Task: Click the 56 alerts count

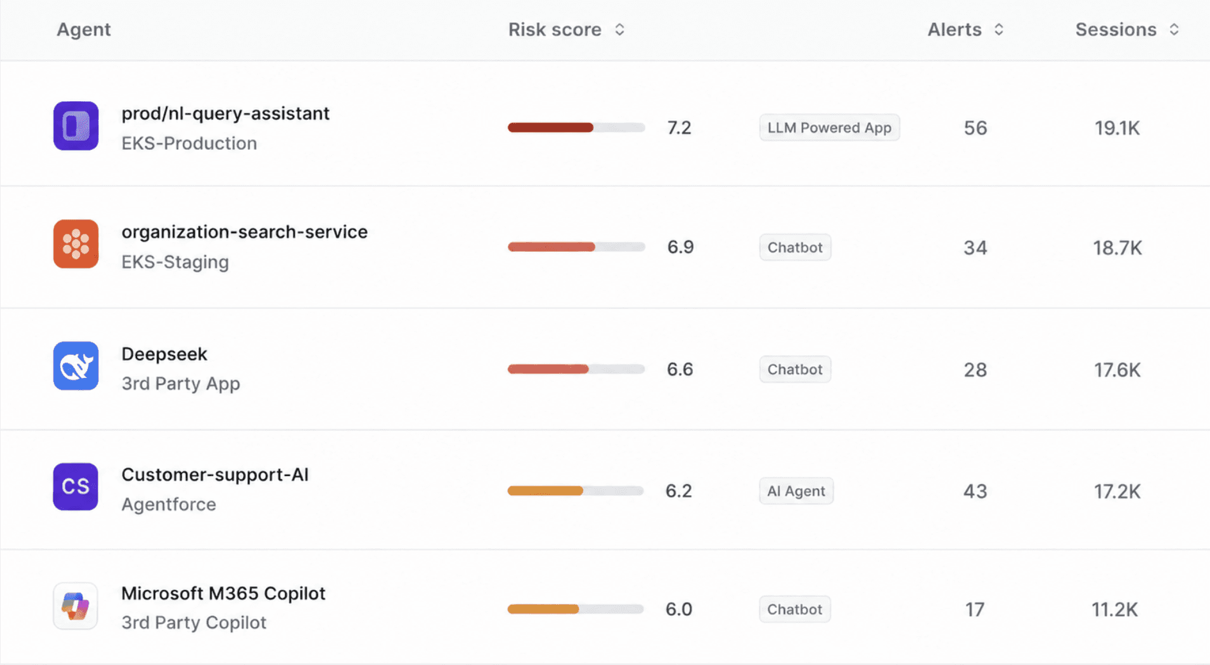Action: tap(975, 128)
